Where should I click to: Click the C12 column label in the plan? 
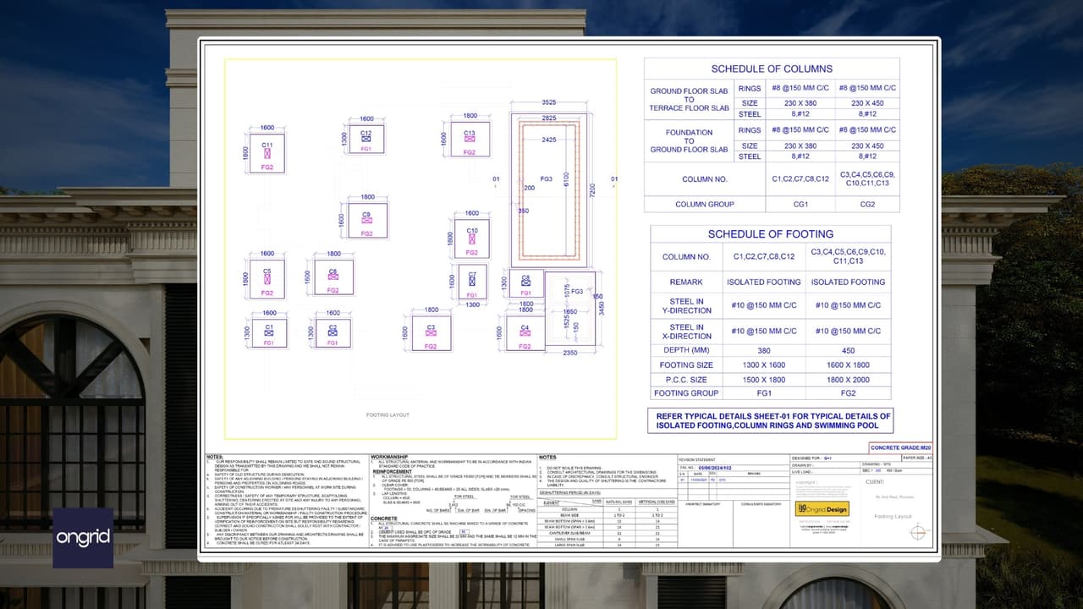tap(366, 133)
